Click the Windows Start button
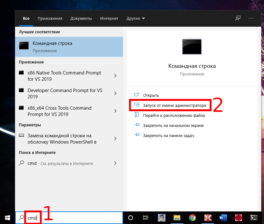 pos(7,218)
